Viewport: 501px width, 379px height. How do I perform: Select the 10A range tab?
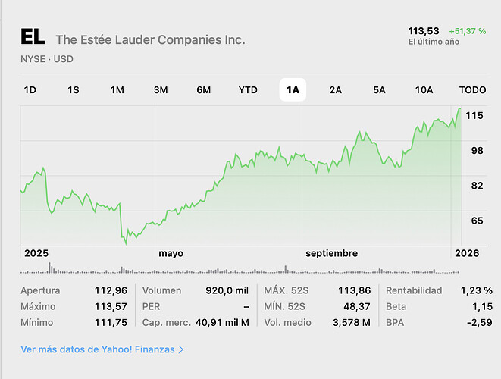coord(424,90)
